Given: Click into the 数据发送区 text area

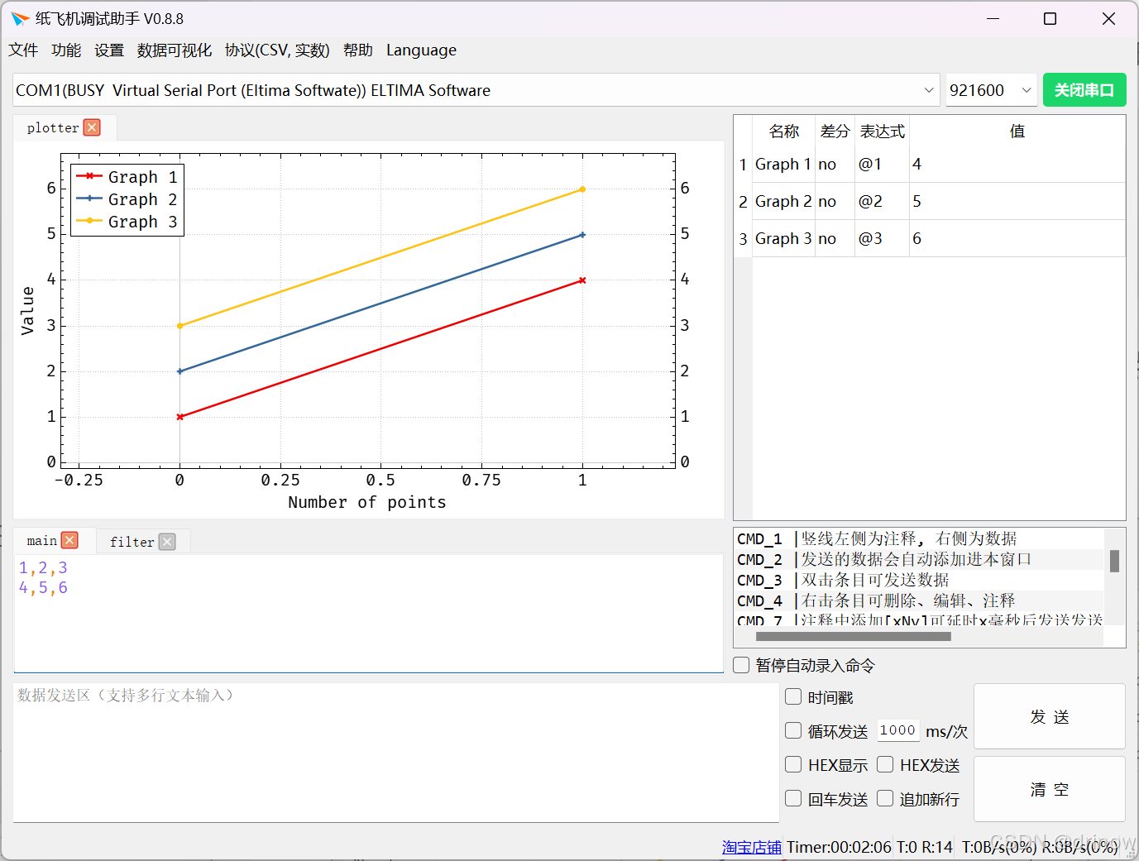Looking at the screenshot, I should (395, 752).
